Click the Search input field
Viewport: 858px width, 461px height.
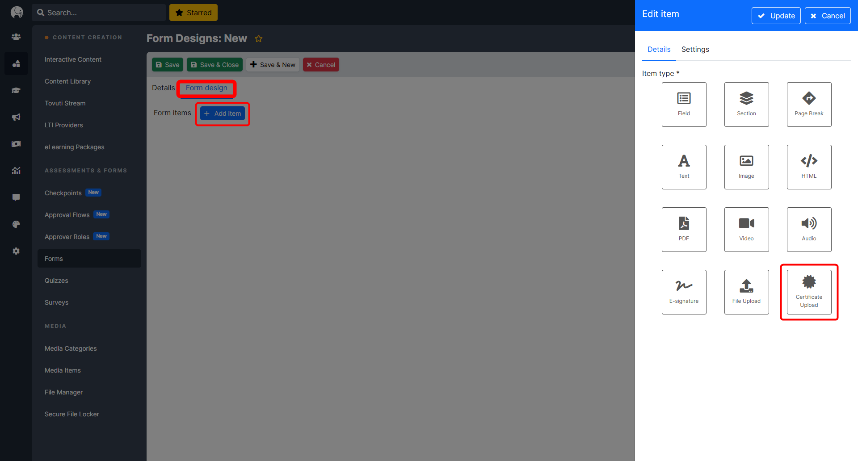pos(99,13)
